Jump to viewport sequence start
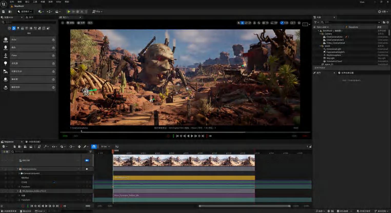The width and height of the screenshot is (391, 213). pos(177,136)
